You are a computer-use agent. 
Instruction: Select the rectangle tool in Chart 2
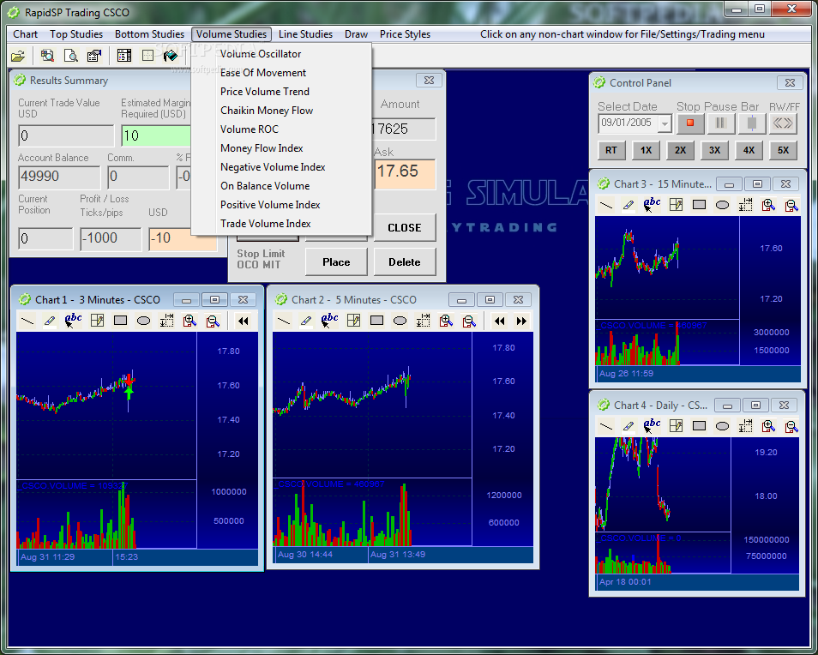pyautogui.click(x=376, y=321)
